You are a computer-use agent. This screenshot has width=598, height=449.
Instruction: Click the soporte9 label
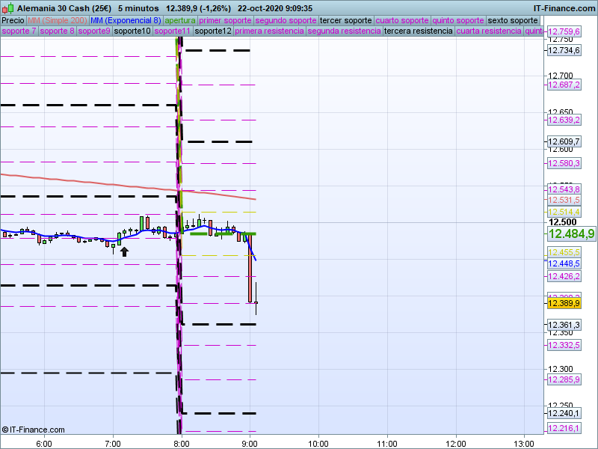94,31
